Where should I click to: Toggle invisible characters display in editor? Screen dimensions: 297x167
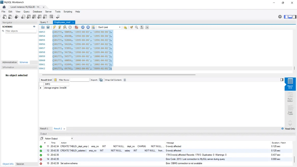click(142, 27)
